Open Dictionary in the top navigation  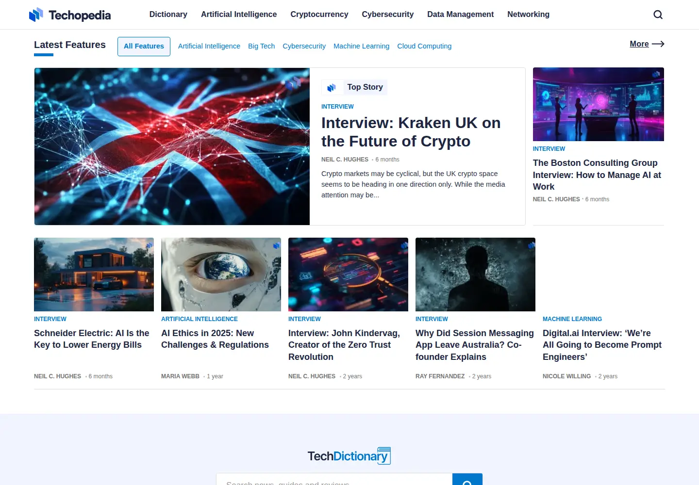[x=168, y=15]
